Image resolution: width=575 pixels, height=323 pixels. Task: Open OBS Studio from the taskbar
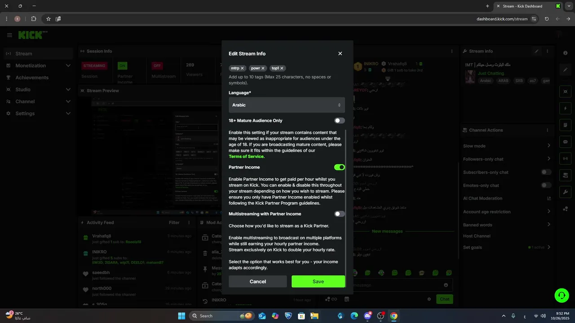(x=381, y=316)
